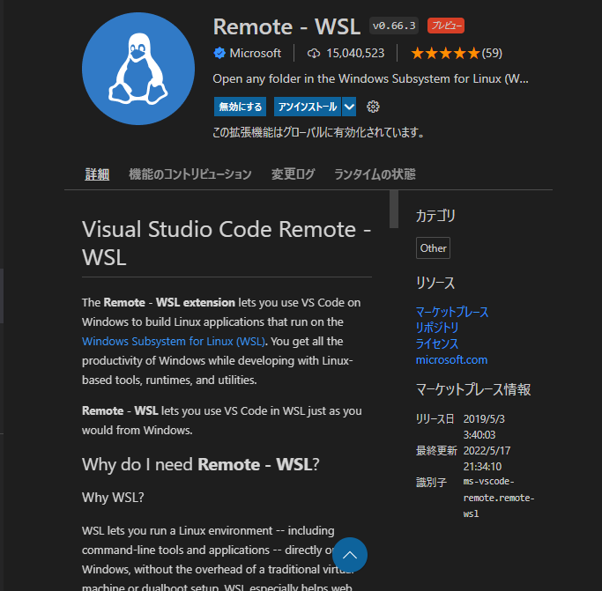Select the Other category tag

click(433, 248)
